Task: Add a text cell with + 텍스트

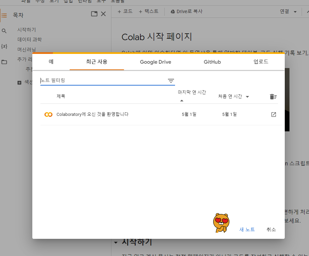Action: click(x=148, y=11)
